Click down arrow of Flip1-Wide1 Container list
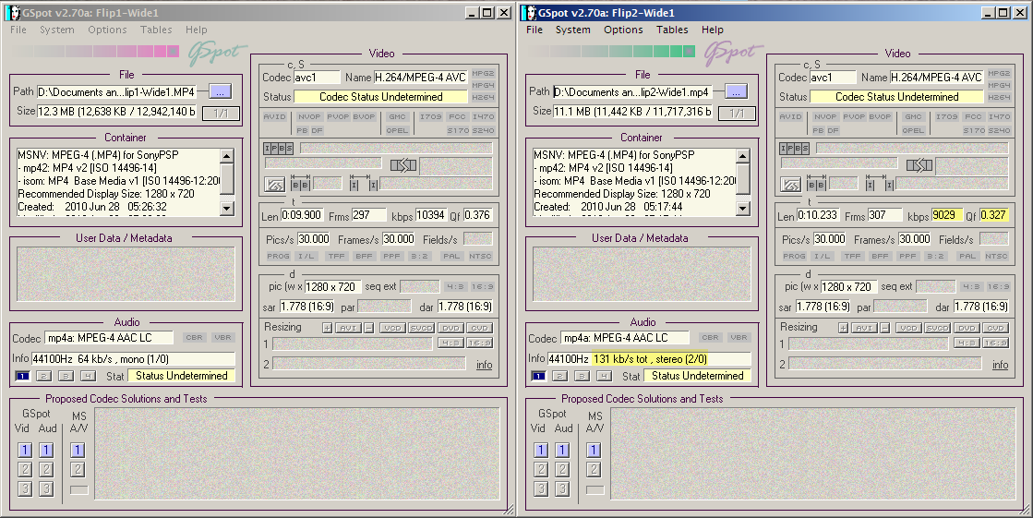The width and height of the screenshot is (1033, 518). (226, 209)
